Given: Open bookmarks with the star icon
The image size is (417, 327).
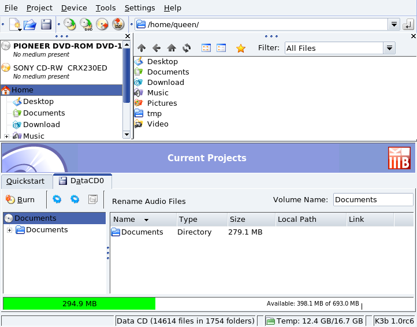Looking at the screenshot, I should coord(241,48).
